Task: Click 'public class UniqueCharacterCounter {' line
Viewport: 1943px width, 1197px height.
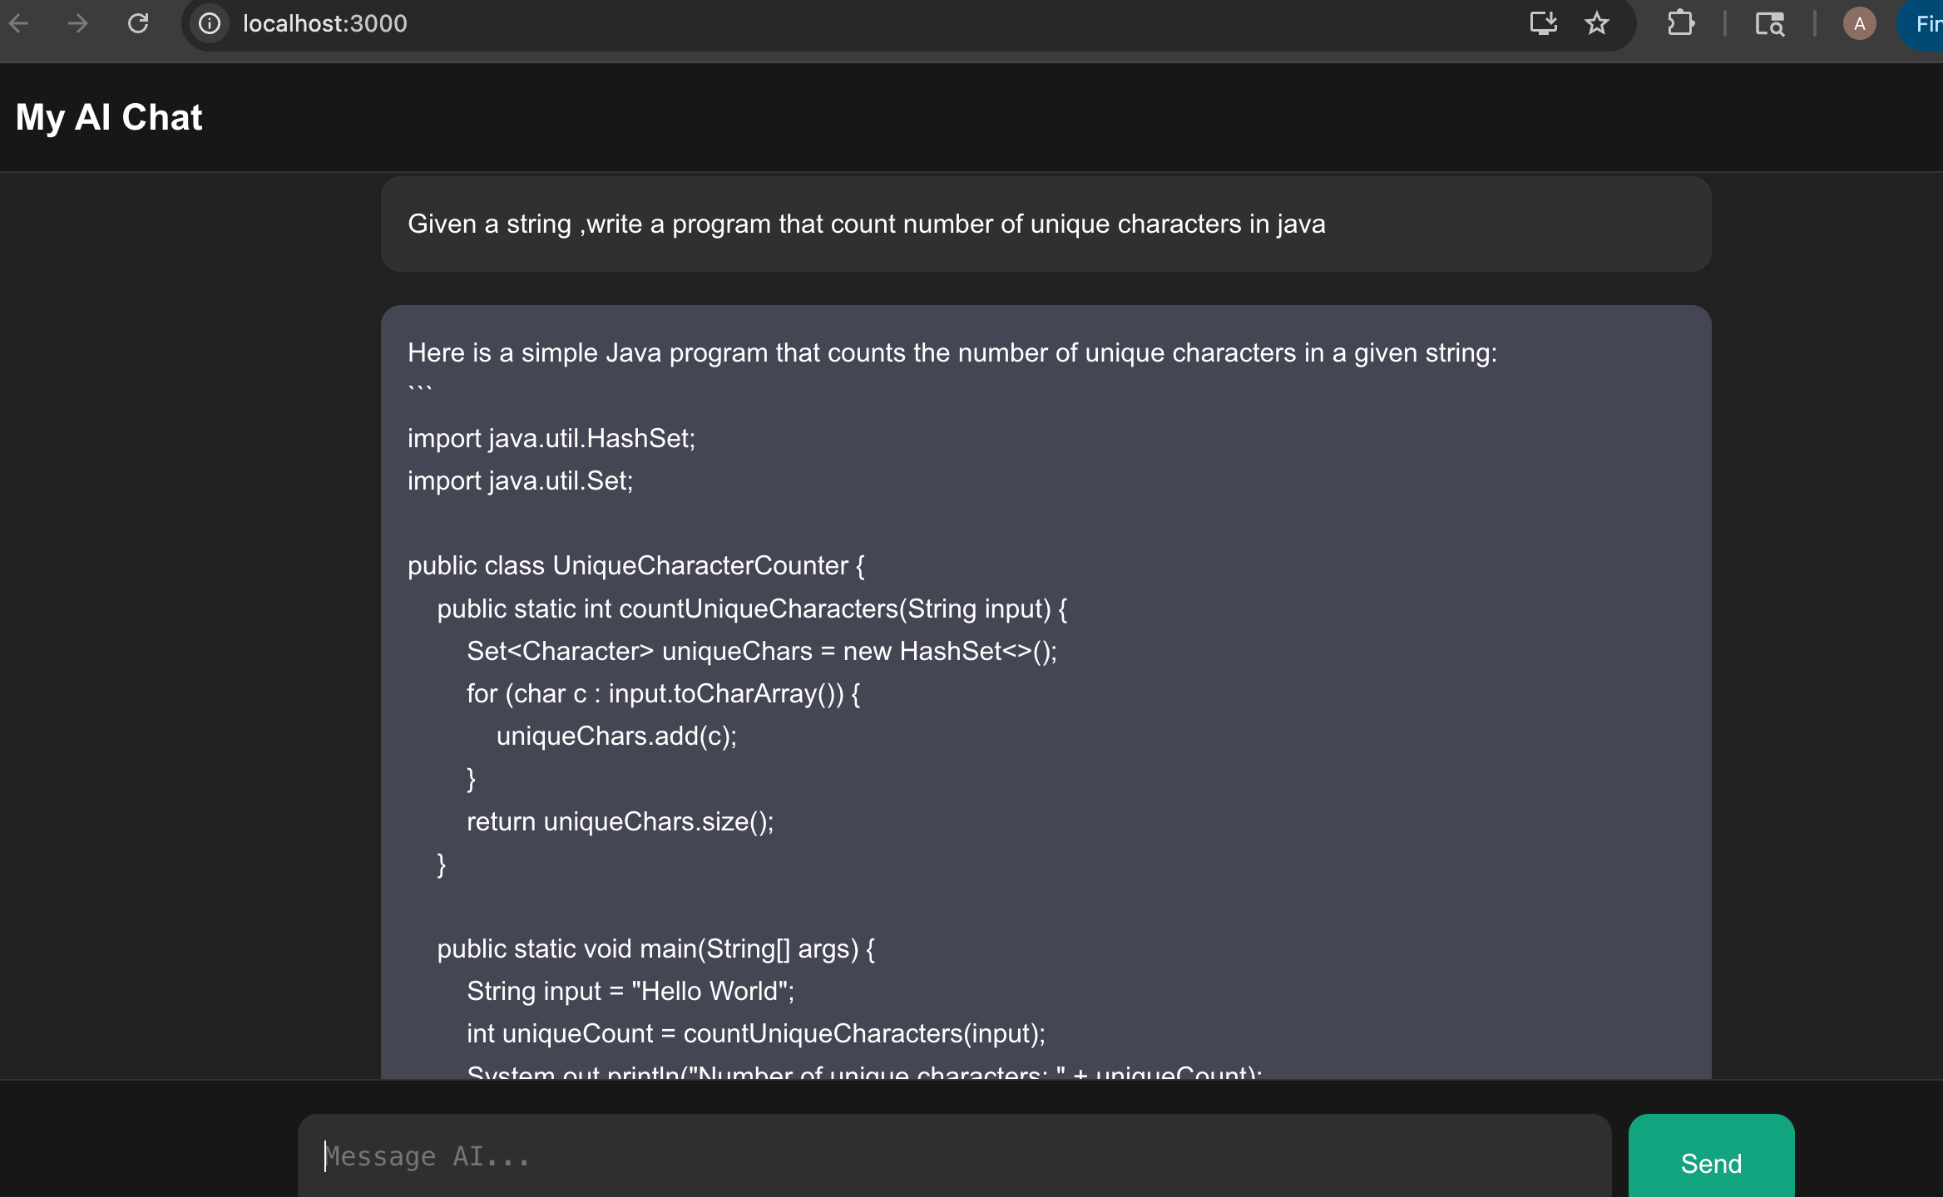Action: click(x=636, y=565)
